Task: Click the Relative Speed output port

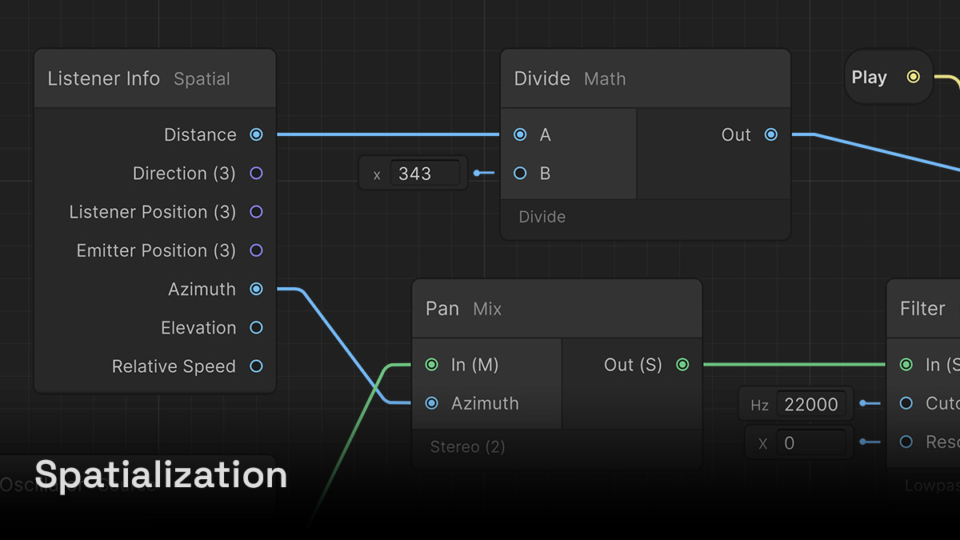Action: point(256,366)
